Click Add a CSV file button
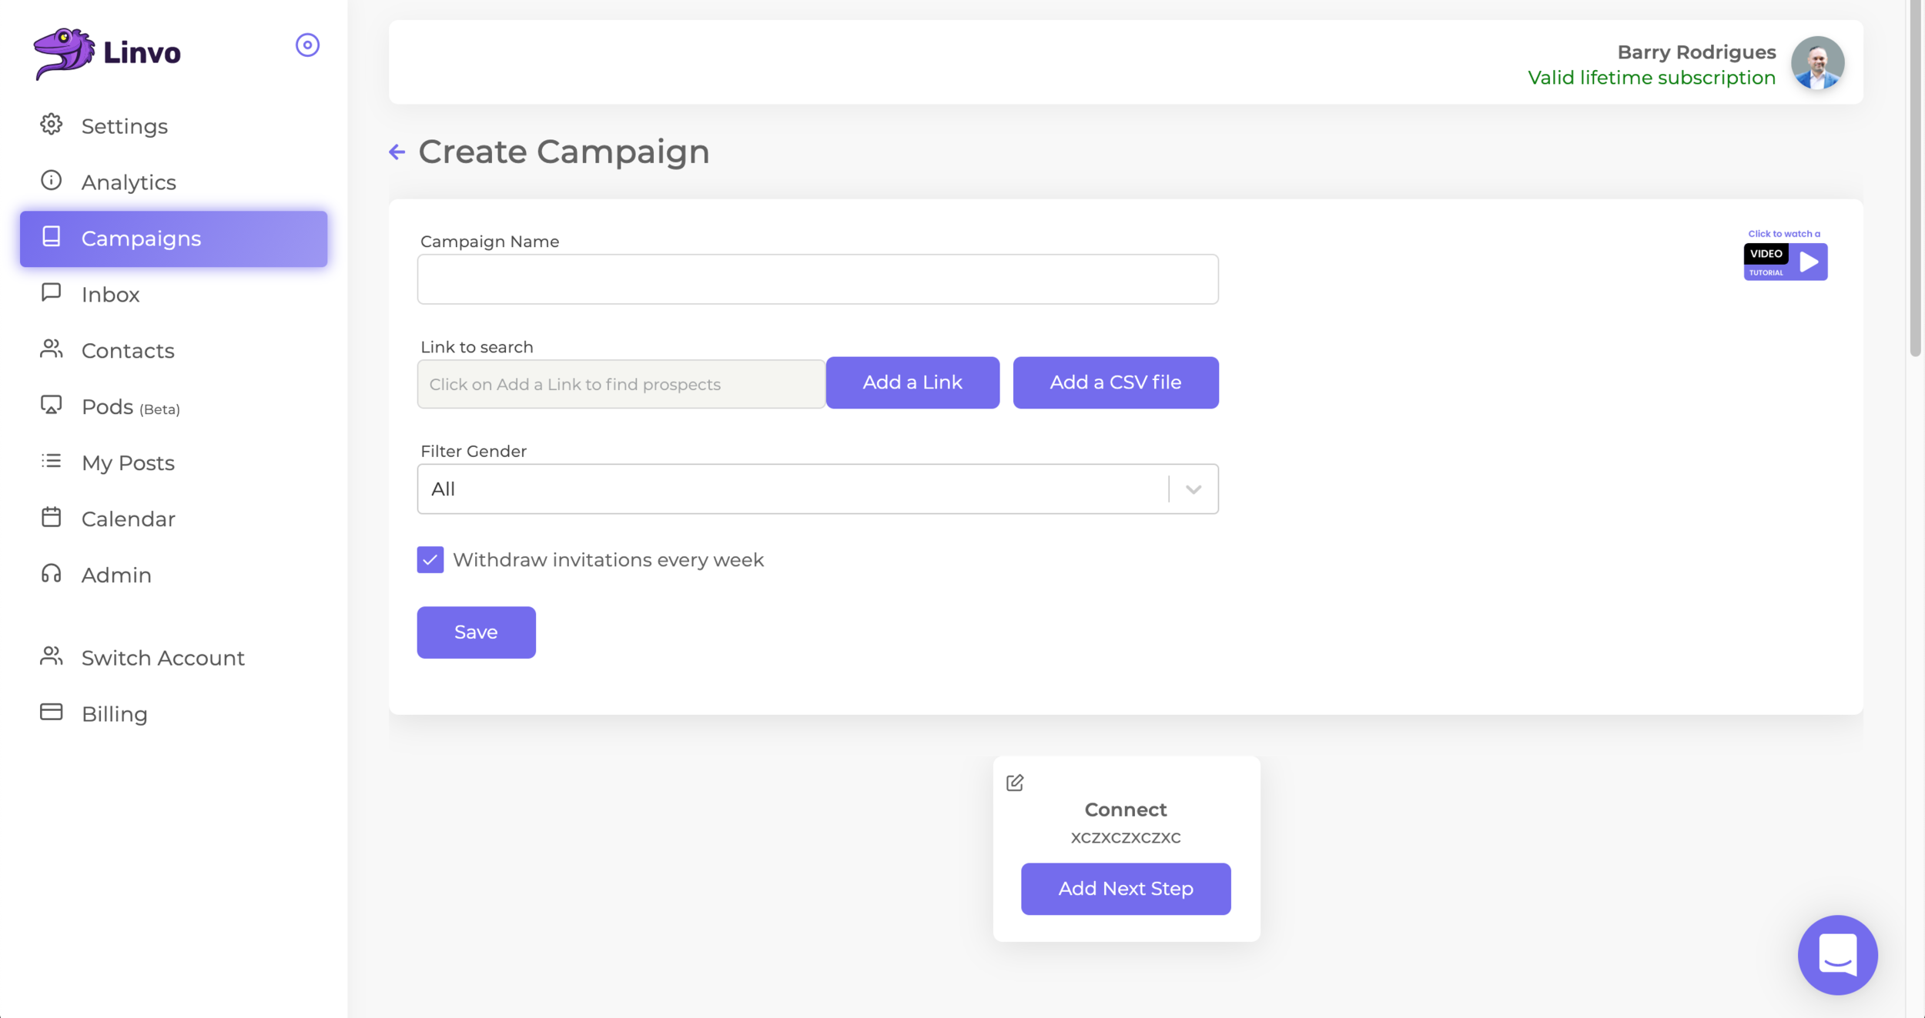The width and height of the screenshot is (1925, 1018). pyautogui.click(x=1115, y=382)
